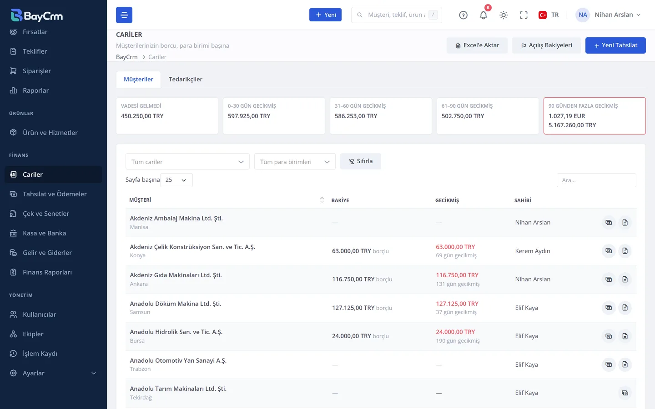This screenshot has height=409, width=655.
Task: Switch to the Tedarikçiler tab
Action: coord(186,79)
